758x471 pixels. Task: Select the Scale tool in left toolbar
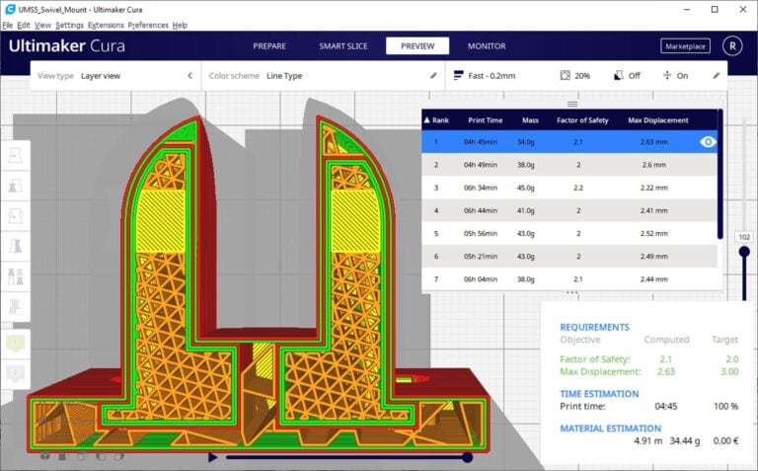16,186
